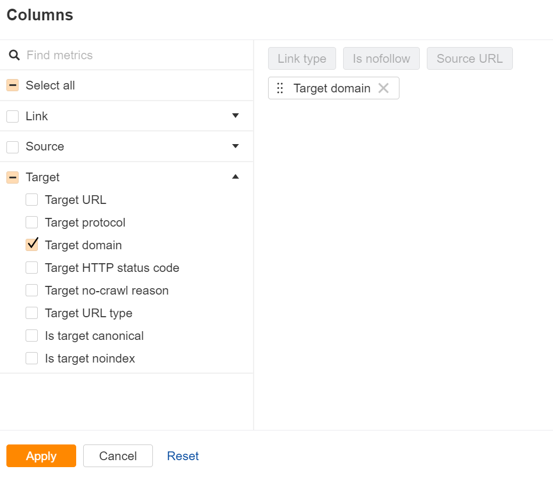Collapse the Target group arrow
Screen dimensions: 553x477
click(x=236, y=177)
